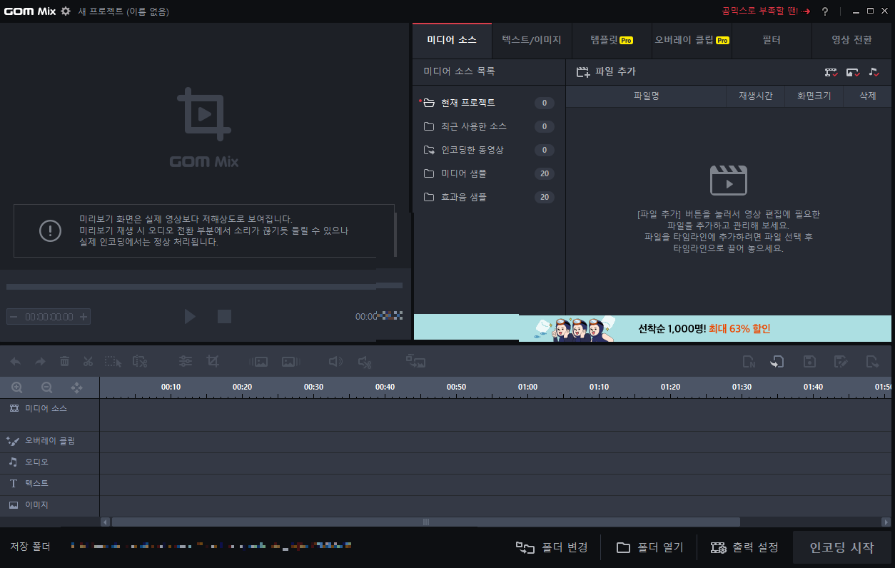Click the preview timecode field

pos(49,317)
